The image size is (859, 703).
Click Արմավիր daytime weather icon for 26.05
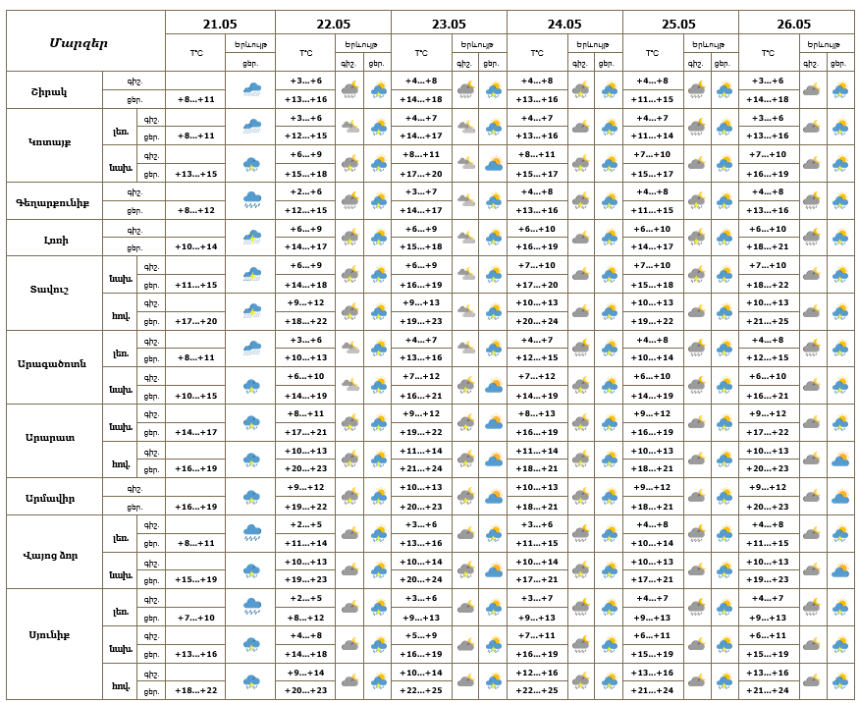(840, 497)
